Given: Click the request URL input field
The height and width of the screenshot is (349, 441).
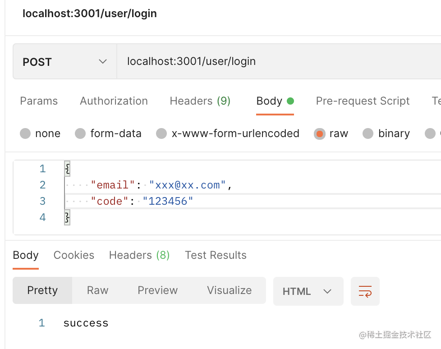Looking at the screenshot, I should click(271, 61).
